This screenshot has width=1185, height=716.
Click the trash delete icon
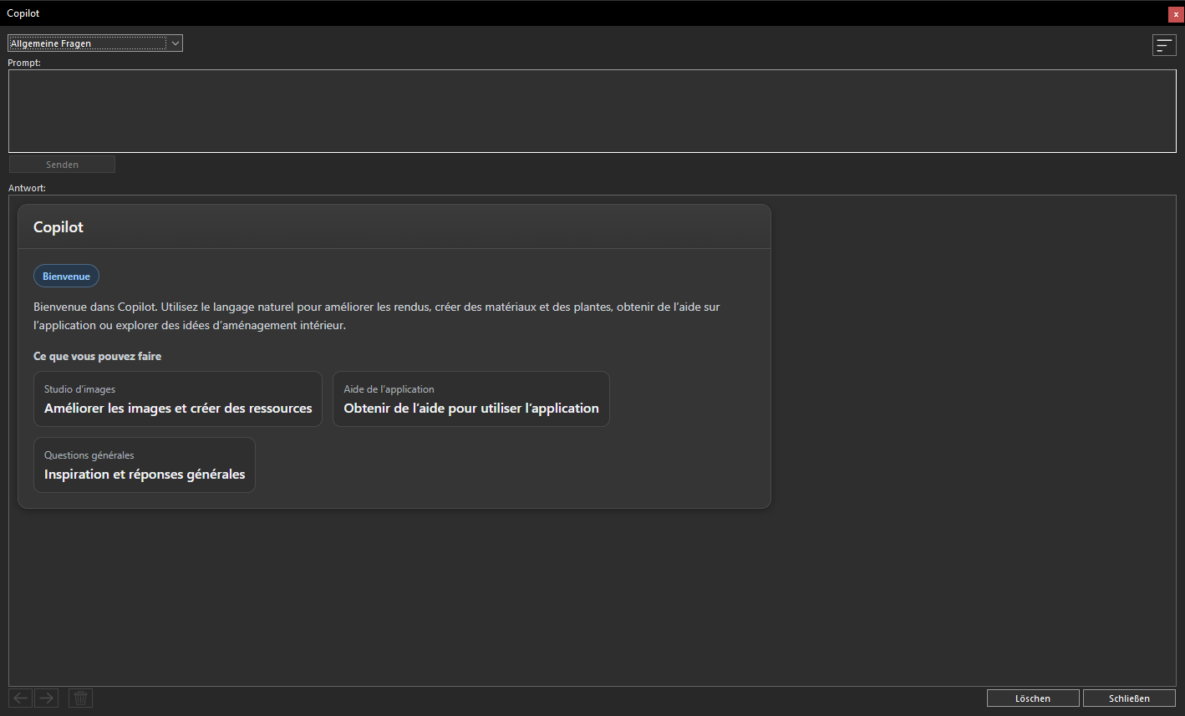tap(80, 698)
